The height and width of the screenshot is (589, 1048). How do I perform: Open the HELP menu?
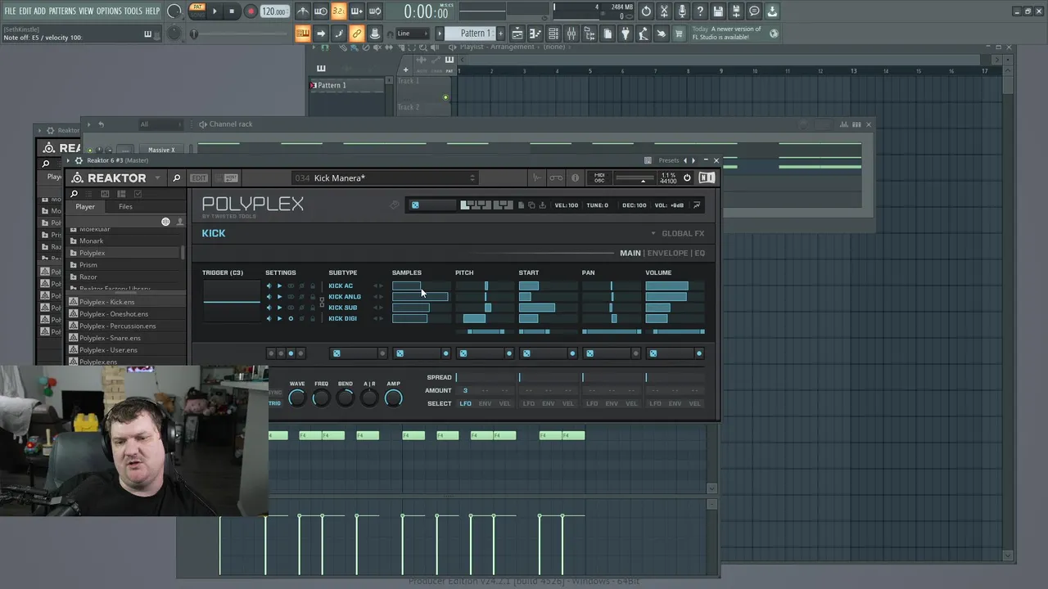[x=152, y=11]
